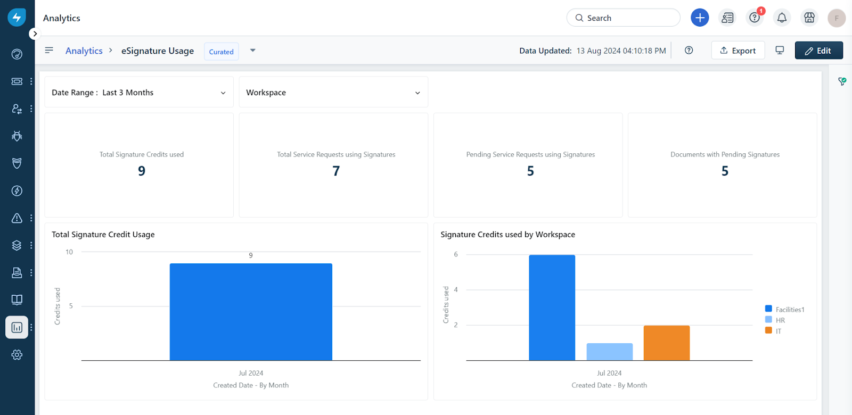Click the Freshservice lightning logo

[x=17, y=17]
